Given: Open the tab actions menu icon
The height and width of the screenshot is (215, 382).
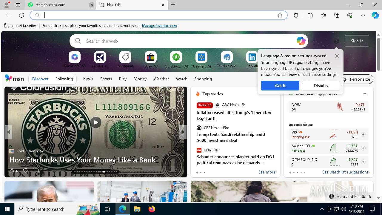Looking at the screenshot, I should tap(18, 5).
